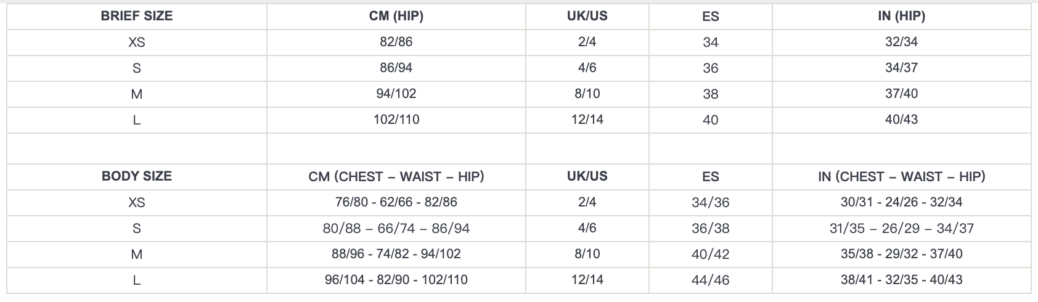
Task: Select the ES 44/46 body size value
Action: (x=711, y=280)
